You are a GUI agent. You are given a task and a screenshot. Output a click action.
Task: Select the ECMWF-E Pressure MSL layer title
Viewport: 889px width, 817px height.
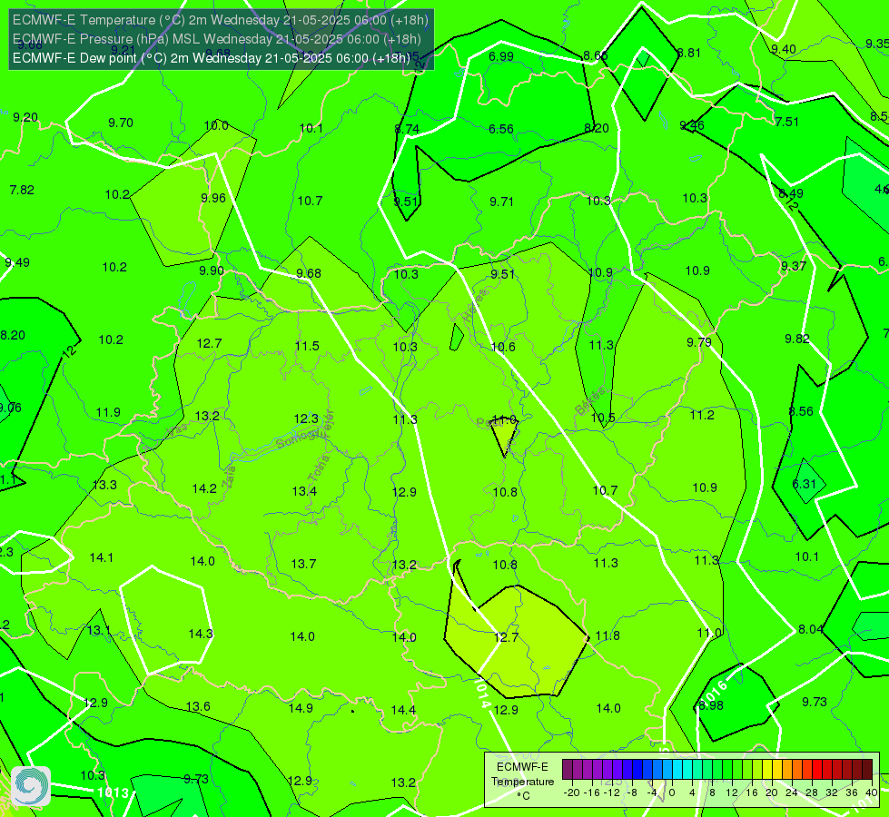coord(217,39)
